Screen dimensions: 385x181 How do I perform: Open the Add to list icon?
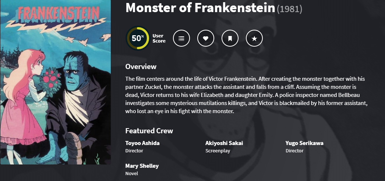(181, 38)
